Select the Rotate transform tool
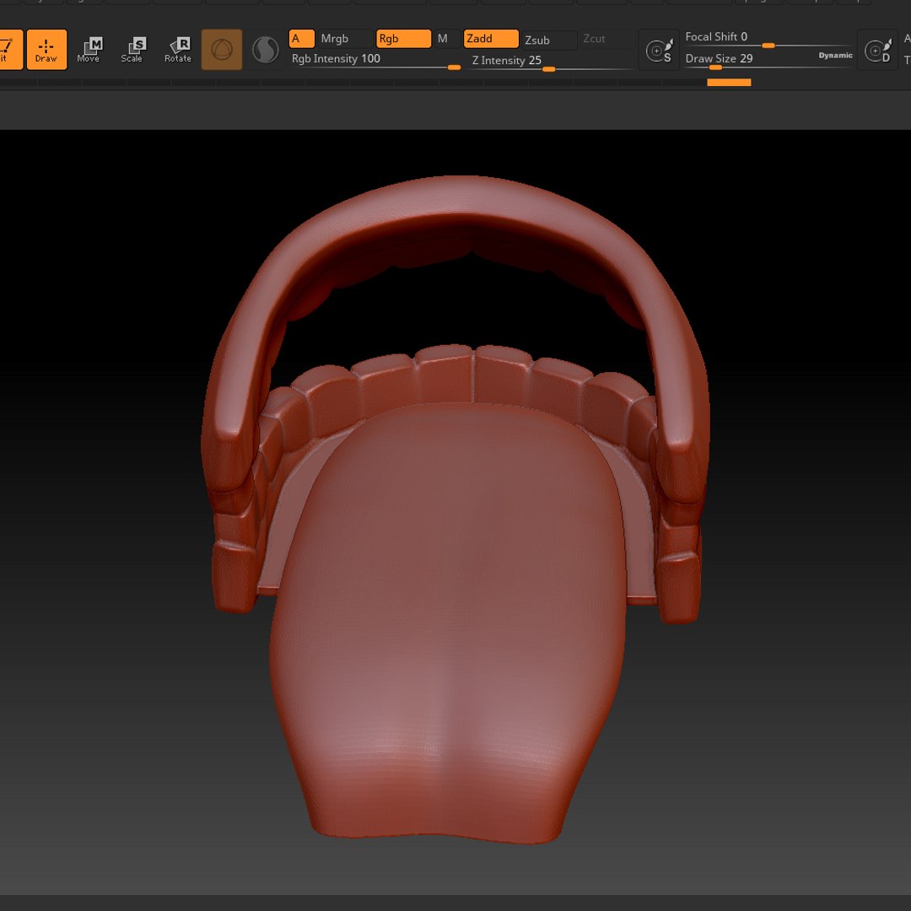 (x=178, y=50)
